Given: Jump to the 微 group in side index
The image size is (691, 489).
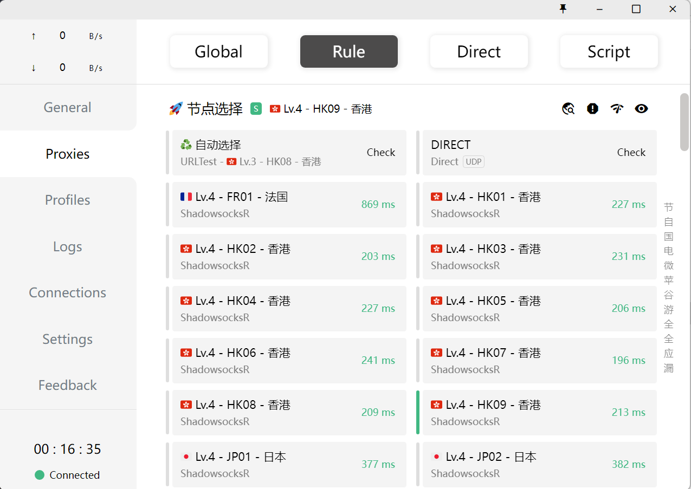Looking at the screenshot, I should coord(669,265).
